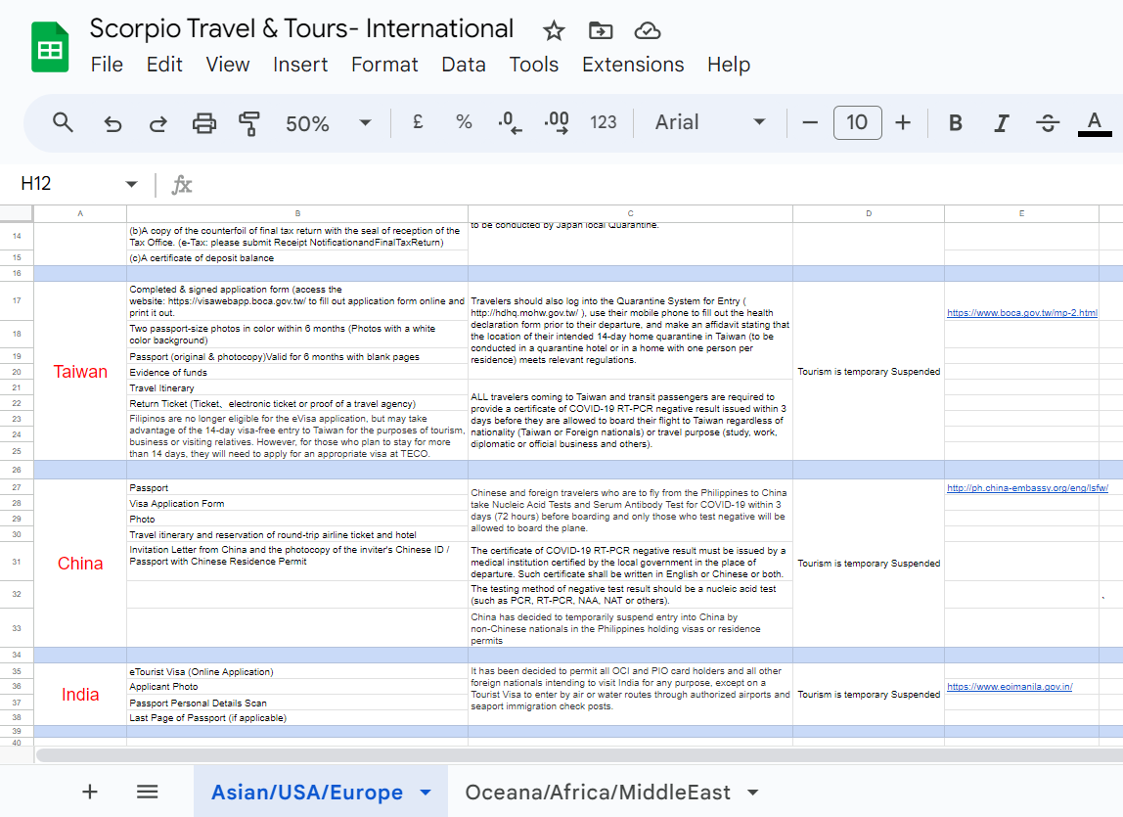The image size is (1123, 817).
Task: Click the font size field showing 10
Action: pos(857,122)
